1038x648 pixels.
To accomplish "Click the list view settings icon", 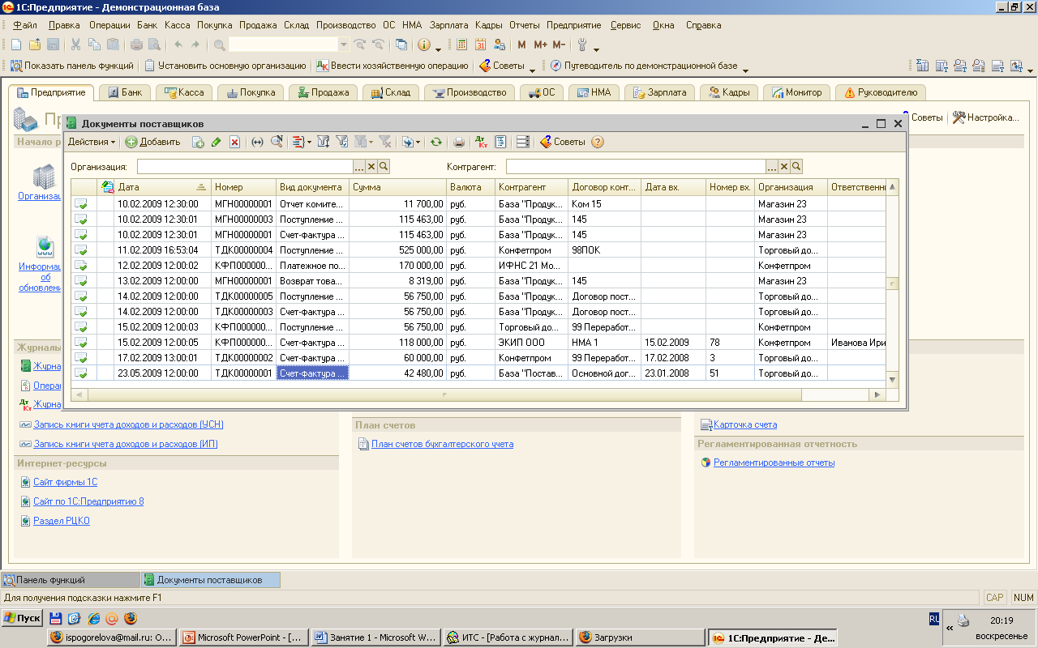I will click(x=523, y=142).
